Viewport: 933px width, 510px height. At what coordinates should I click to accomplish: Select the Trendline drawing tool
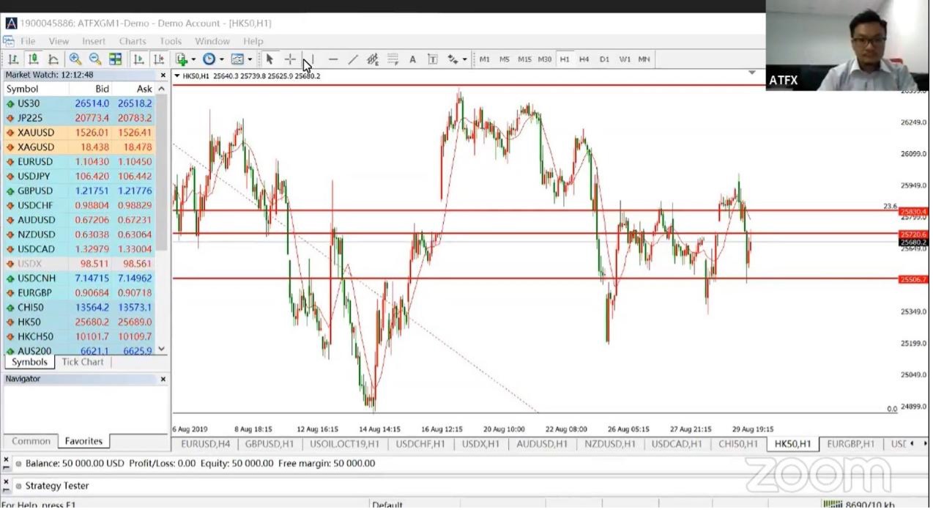(352, 59)
